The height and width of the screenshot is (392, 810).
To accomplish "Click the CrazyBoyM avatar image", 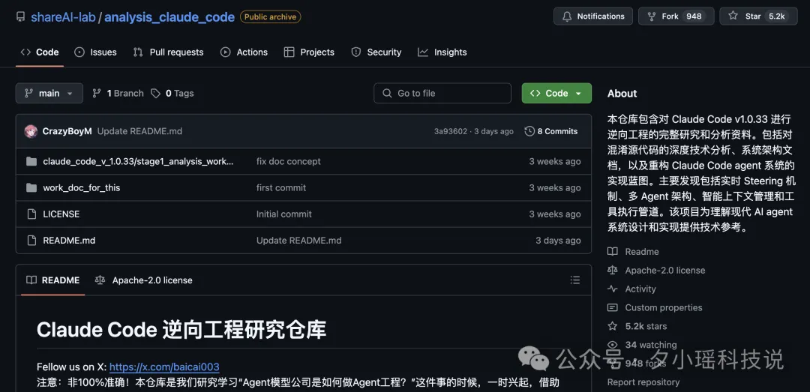I will click(x=31, y=131).
